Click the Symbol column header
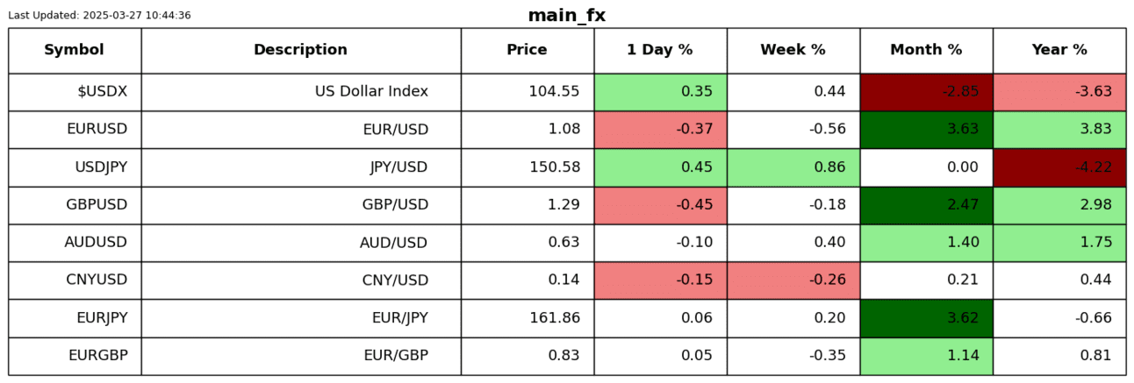 coord(75,51)
